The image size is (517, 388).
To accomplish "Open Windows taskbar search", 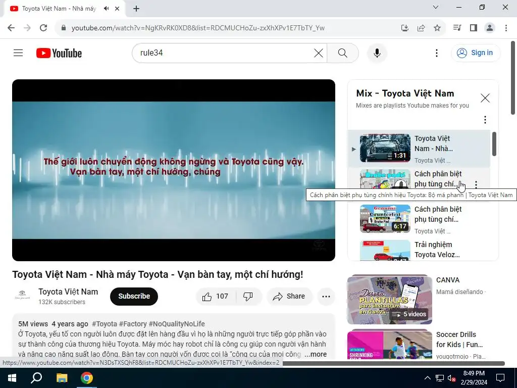I will click(36, 378).
